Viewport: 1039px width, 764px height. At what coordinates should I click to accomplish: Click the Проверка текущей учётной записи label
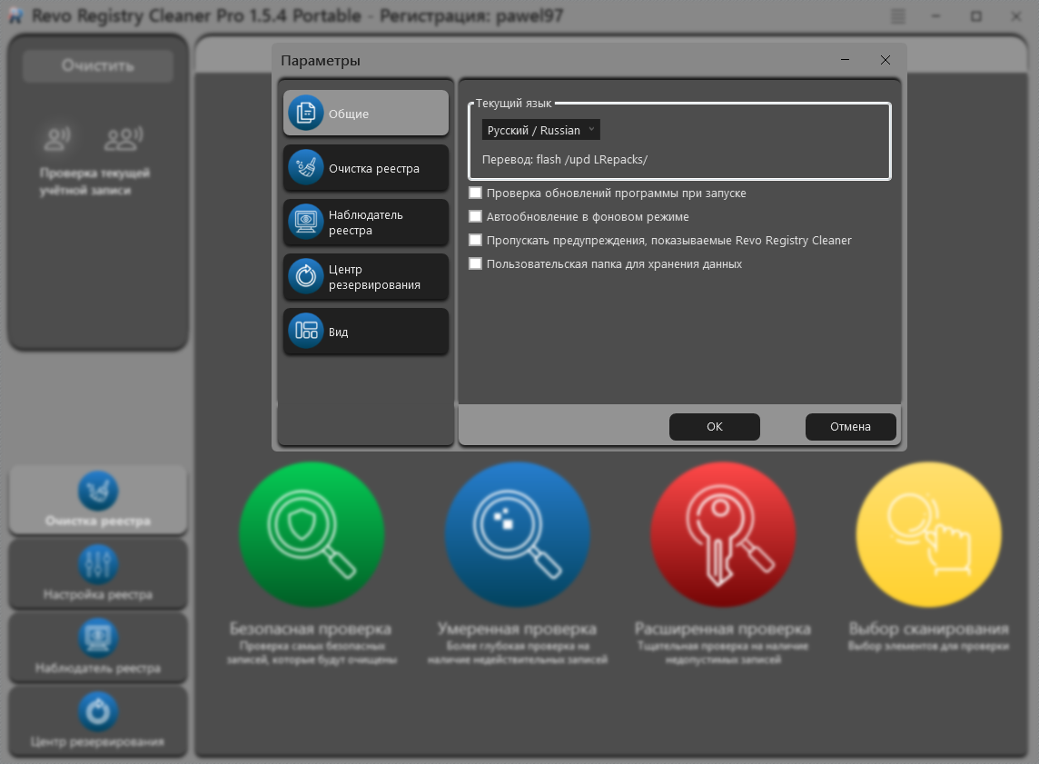[x=94, y=182]
